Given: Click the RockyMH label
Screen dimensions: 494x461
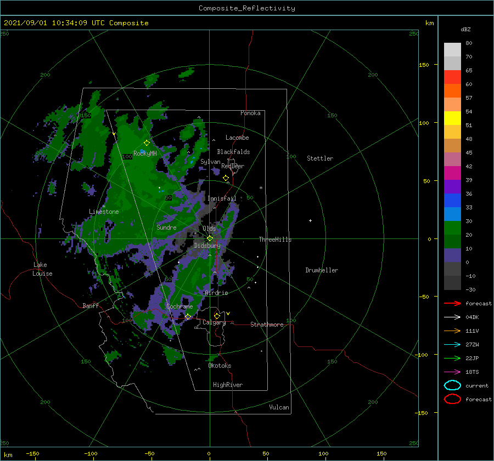Looking at the screenshot, I should point(145,153).
